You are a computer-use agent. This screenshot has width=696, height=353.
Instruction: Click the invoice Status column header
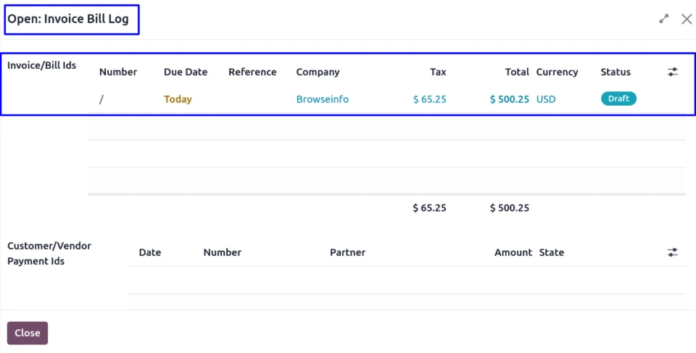[616, 72]
